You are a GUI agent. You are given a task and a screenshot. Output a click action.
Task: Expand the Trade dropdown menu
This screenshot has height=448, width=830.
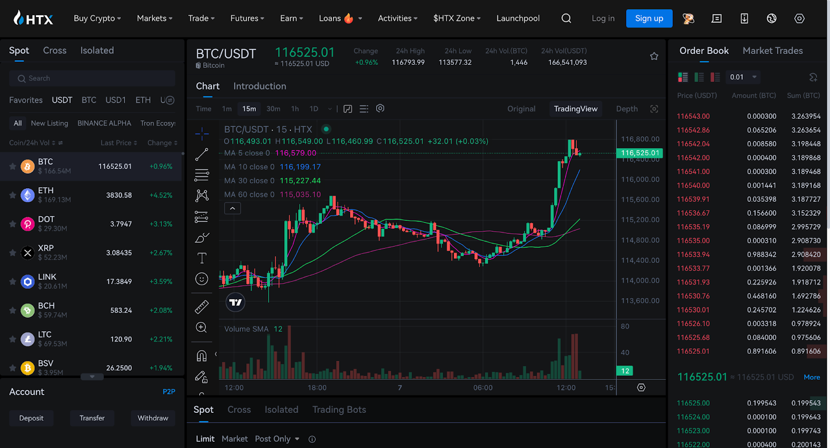pyautogui.click(x=201, y=18)
